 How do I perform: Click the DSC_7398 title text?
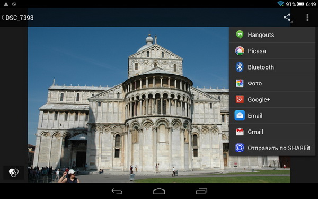20,18
